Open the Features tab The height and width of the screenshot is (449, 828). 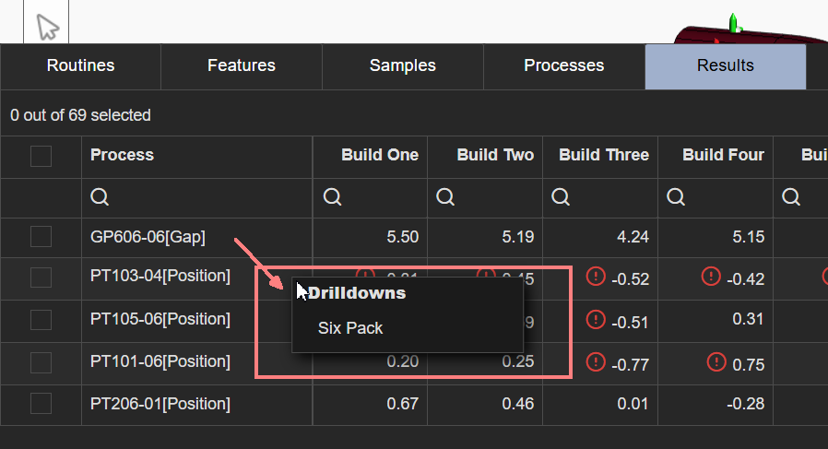coord(242,65)
